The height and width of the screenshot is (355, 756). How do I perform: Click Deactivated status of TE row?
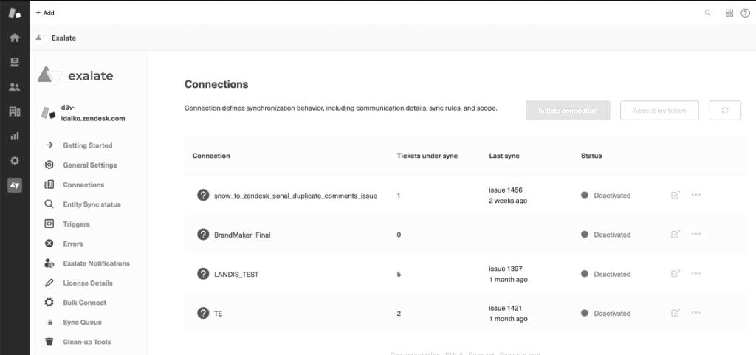click(606, 314)
